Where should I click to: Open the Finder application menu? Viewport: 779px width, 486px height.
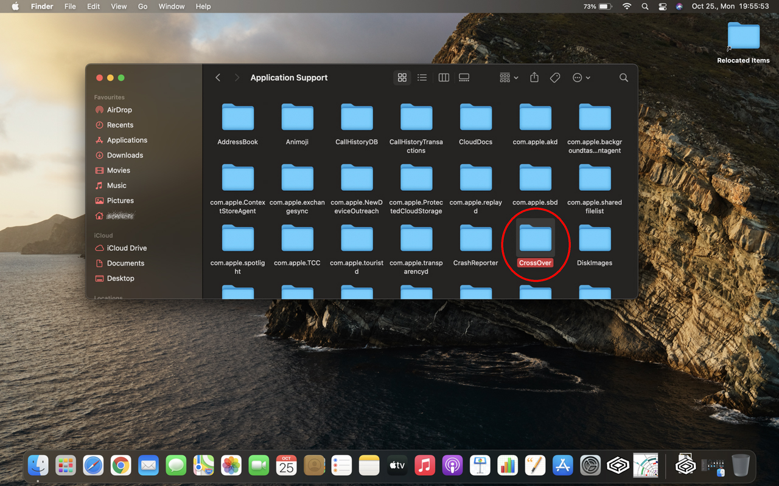[42, 7]
